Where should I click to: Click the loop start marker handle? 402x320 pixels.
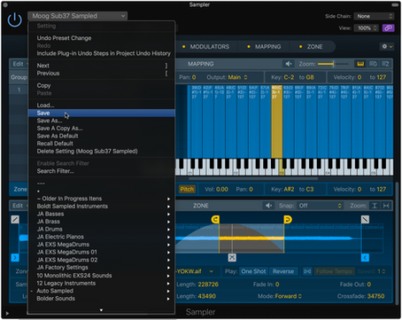point(215,219)
